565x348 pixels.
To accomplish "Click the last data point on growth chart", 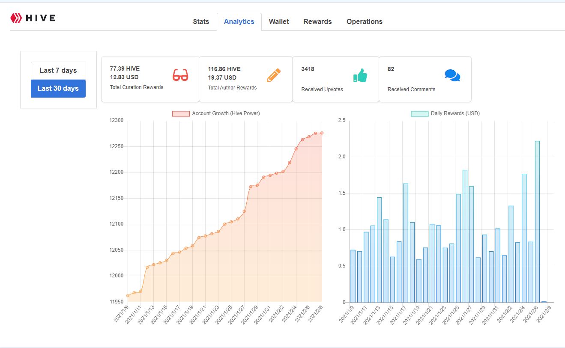I will point(322,133).
